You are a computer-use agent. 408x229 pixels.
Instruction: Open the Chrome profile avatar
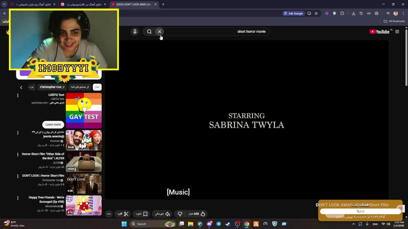396,13
